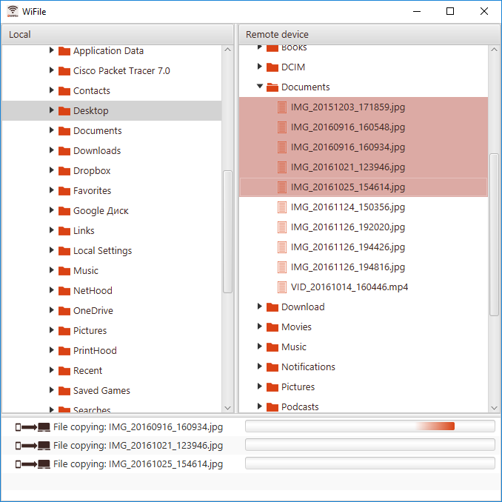
Task: Click transfer icon for IMG_20161025_154614.jpg copying
Action: 33,464
